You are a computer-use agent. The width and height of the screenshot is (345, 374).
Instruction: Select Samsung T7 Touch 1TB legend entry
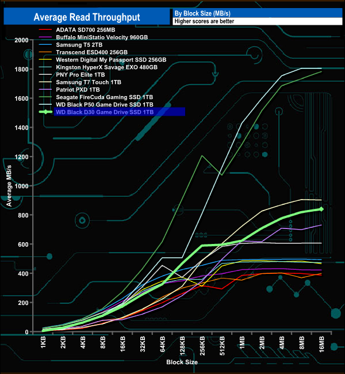click(89, 82)
